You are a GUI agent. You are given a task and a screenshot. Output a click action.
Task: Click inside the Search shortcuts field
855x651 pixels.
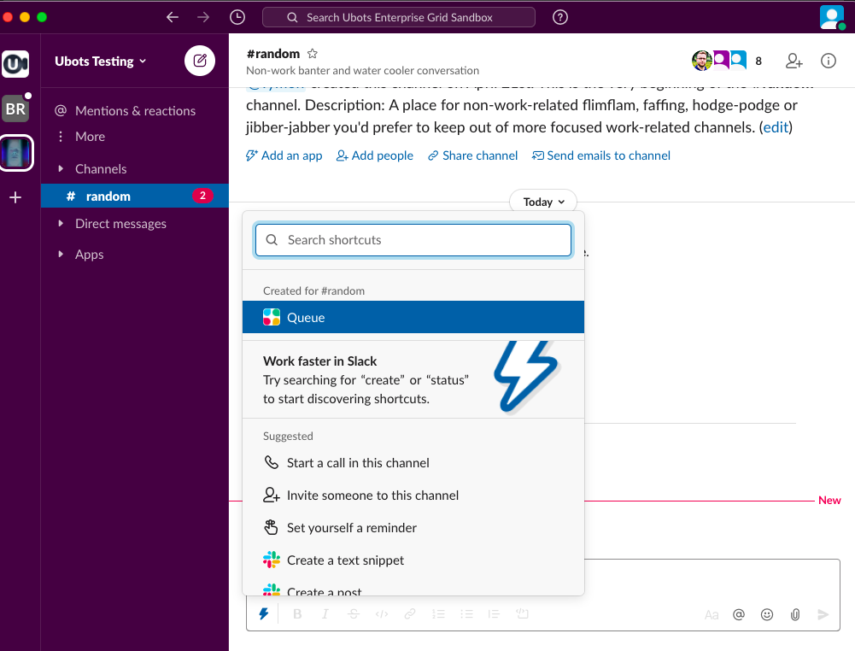[x=413, y=240]
